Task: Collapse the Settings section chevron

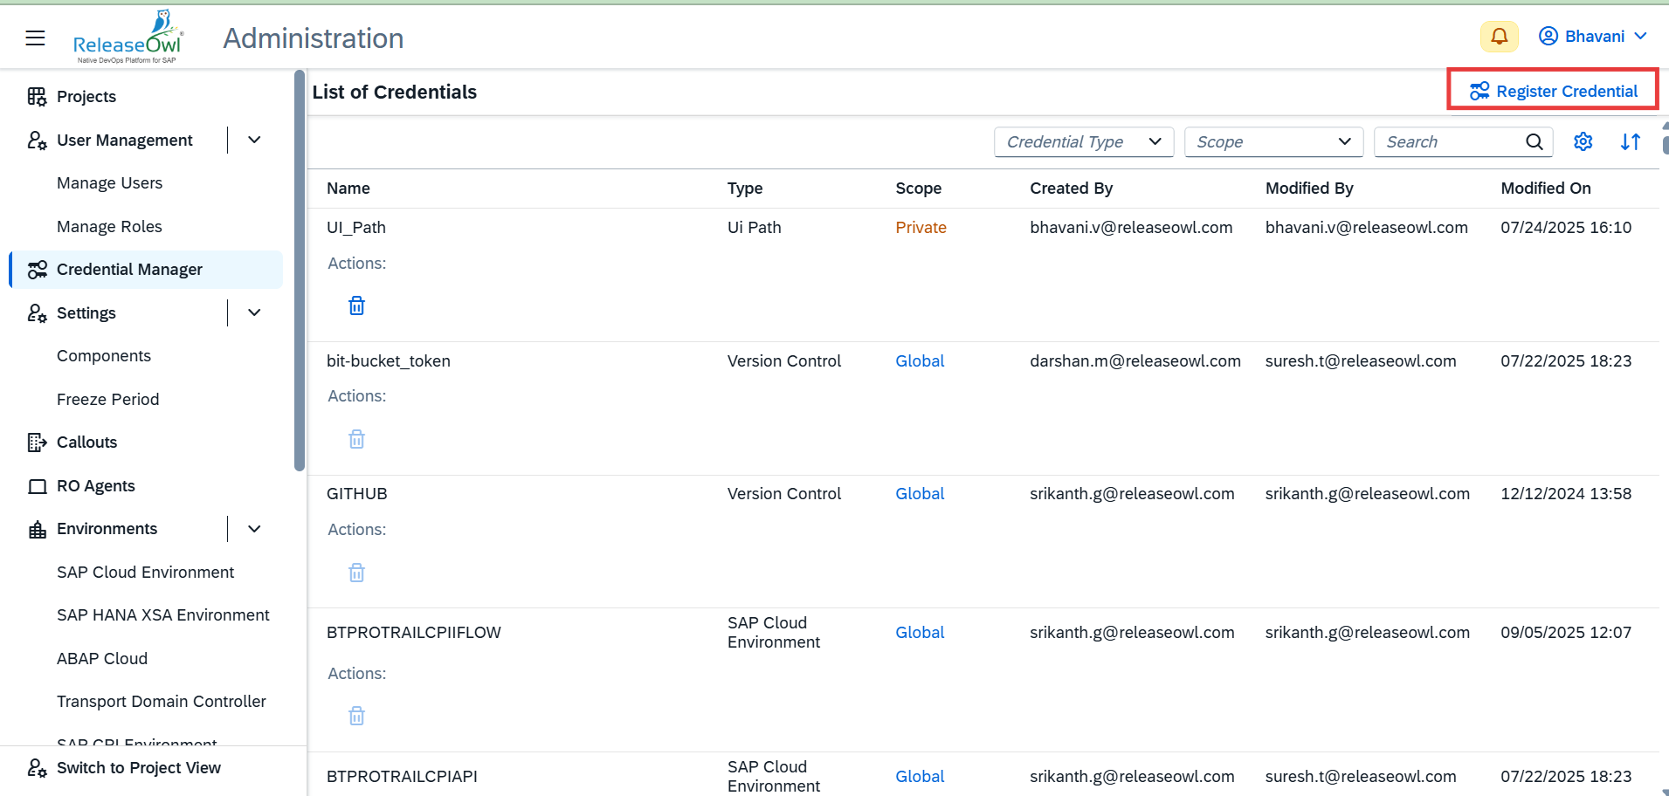Action: (x=254, y=312)
